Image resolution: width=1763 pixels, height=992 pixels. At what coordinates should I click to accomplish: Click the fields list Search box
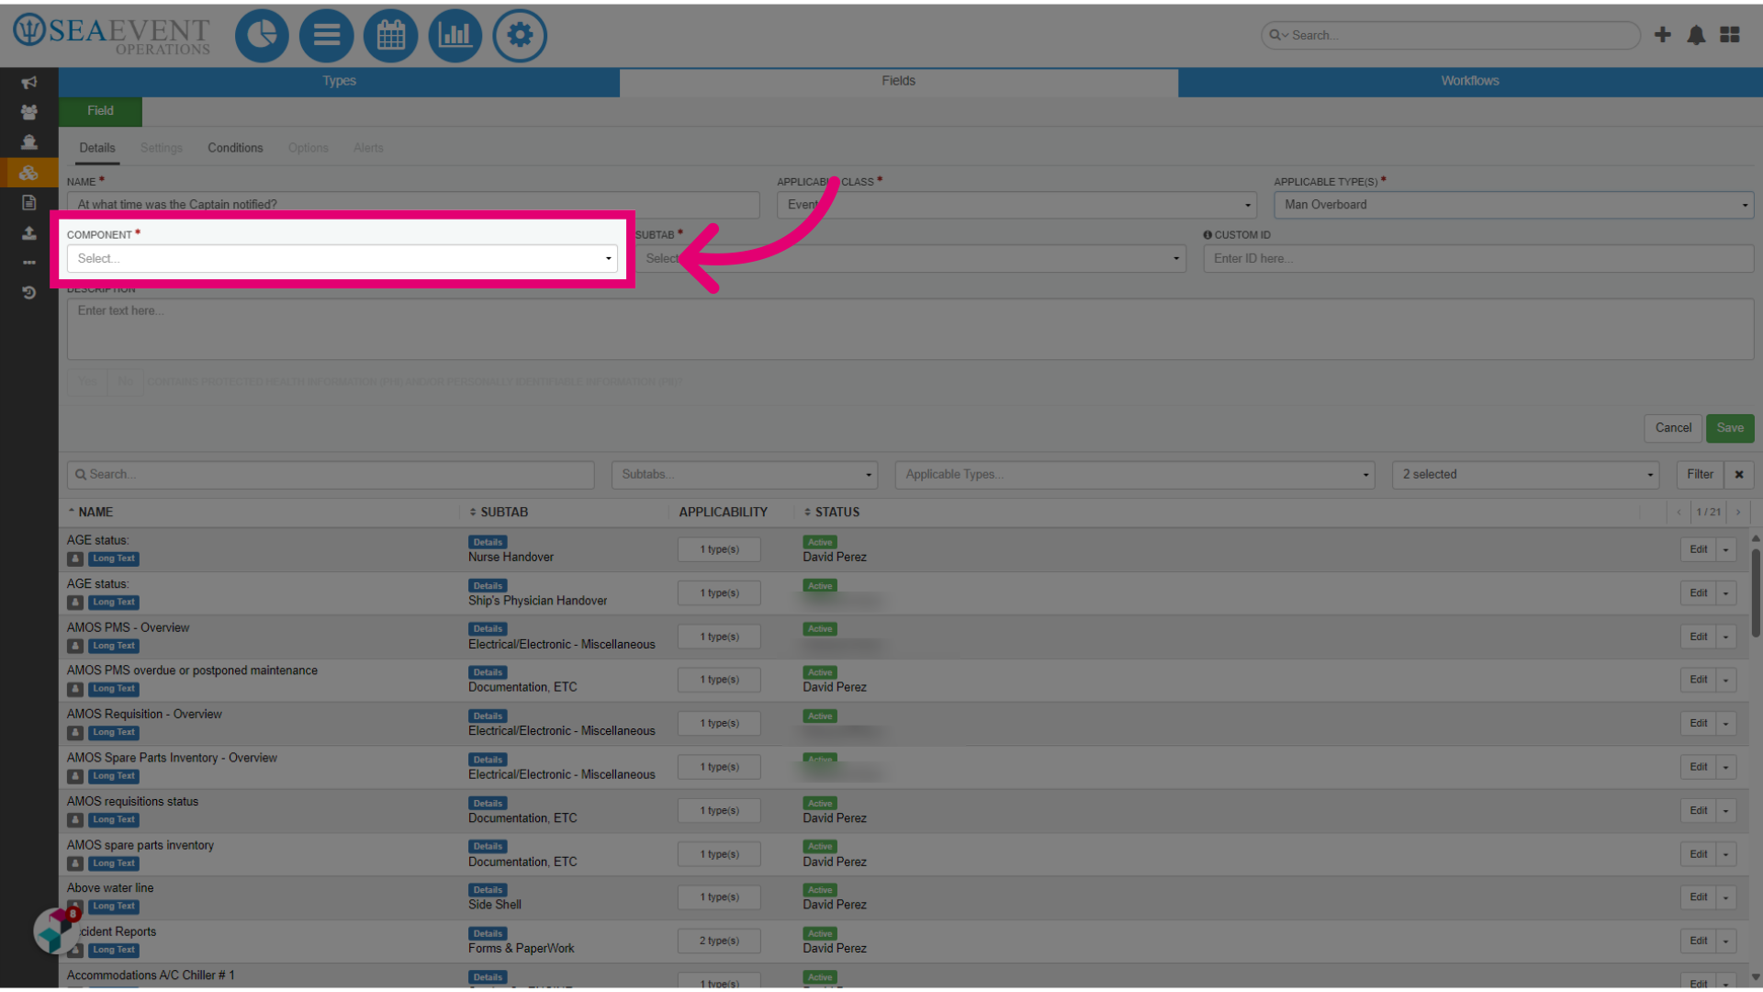331,475
